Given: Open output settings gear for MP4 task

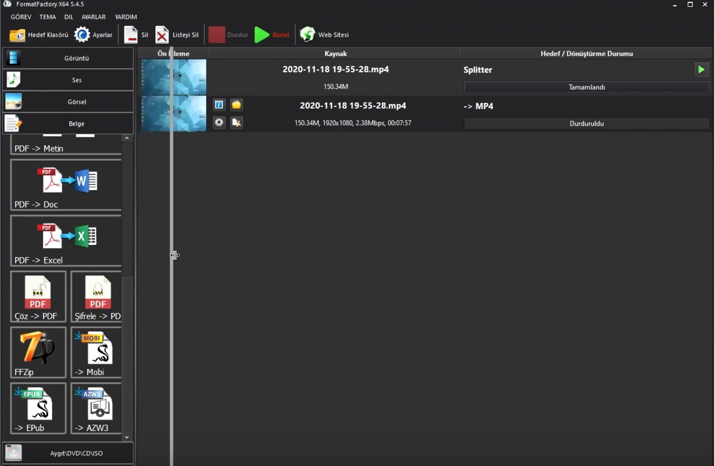Looking at the screenshot, I should pyautogui.click(x=219, y=123).
